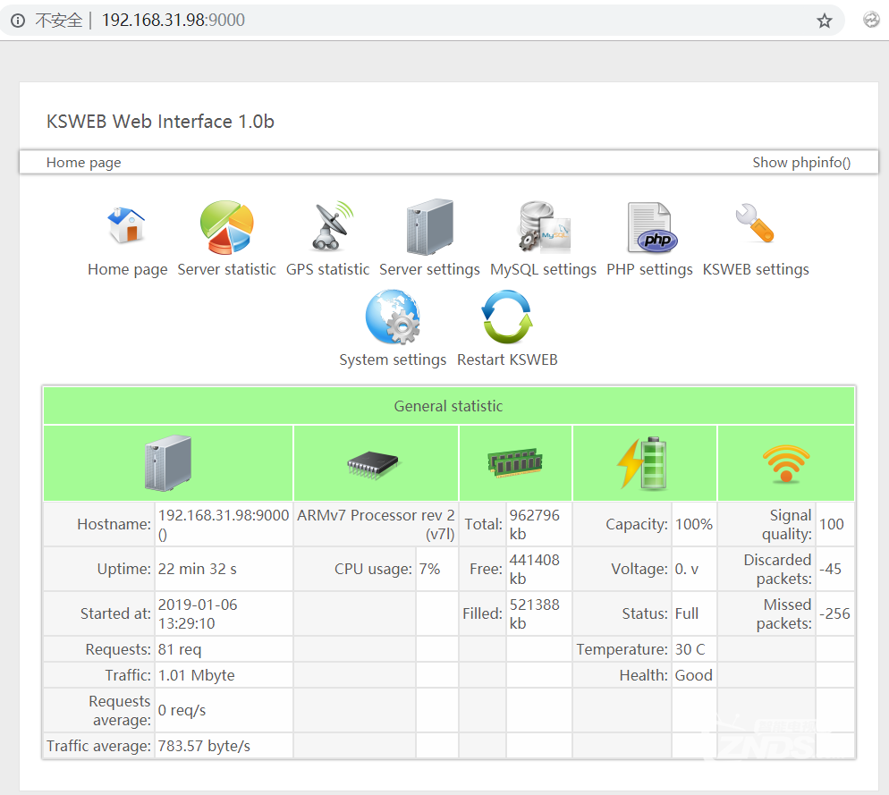Open GPS statistic satellite dish icon

coord(327,227)
